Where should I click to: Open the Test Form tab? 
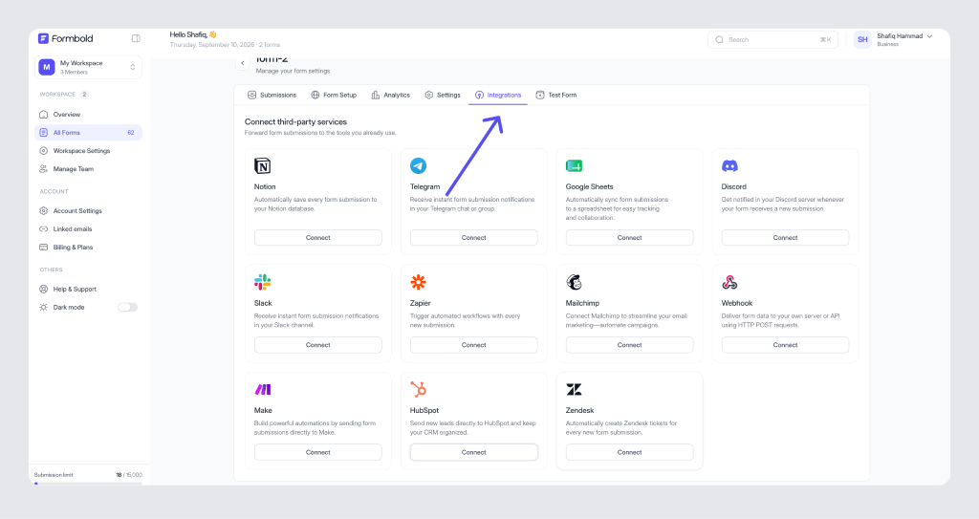(x=556, y=95)
